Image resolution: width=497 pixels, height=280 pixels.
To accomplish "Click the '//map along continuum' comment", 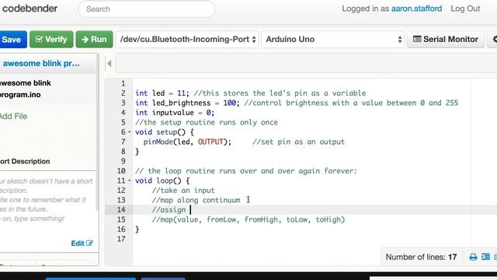I will pyautogui.click(x=196, y=200).
